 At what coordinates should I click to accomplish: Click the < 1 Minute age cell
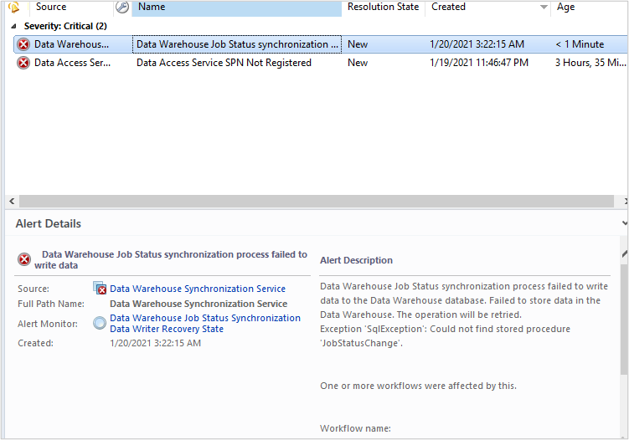click(x=580, y=44)
